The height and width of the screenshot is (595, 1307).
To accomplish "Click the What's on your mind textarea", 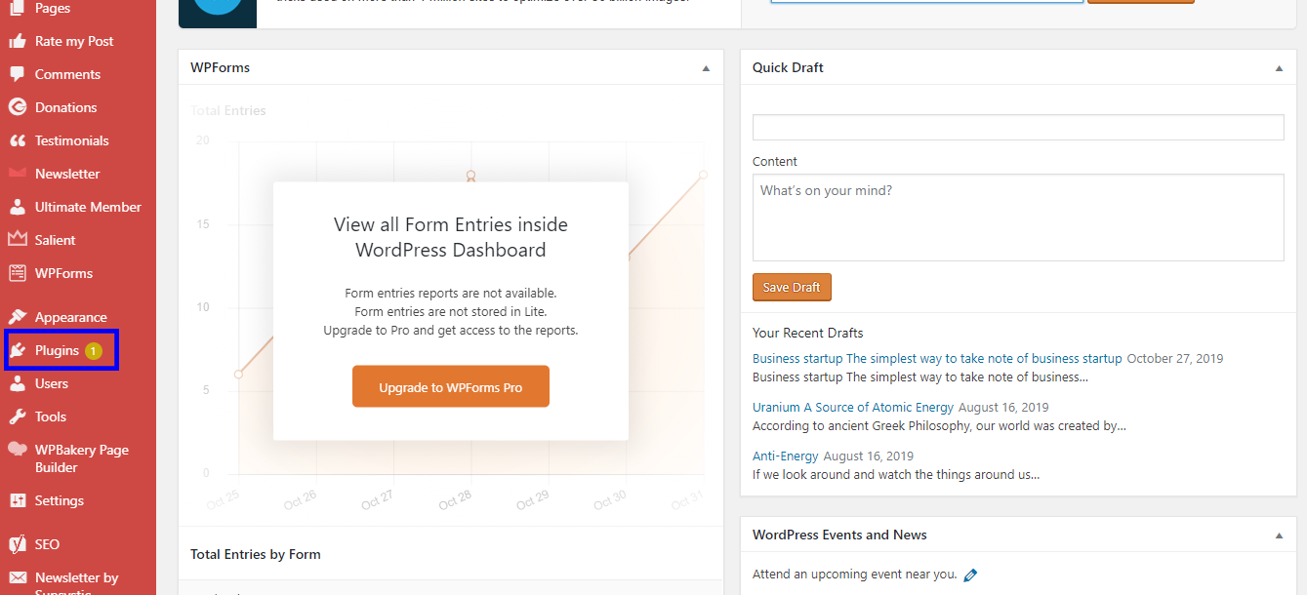I will point(1018,218).
